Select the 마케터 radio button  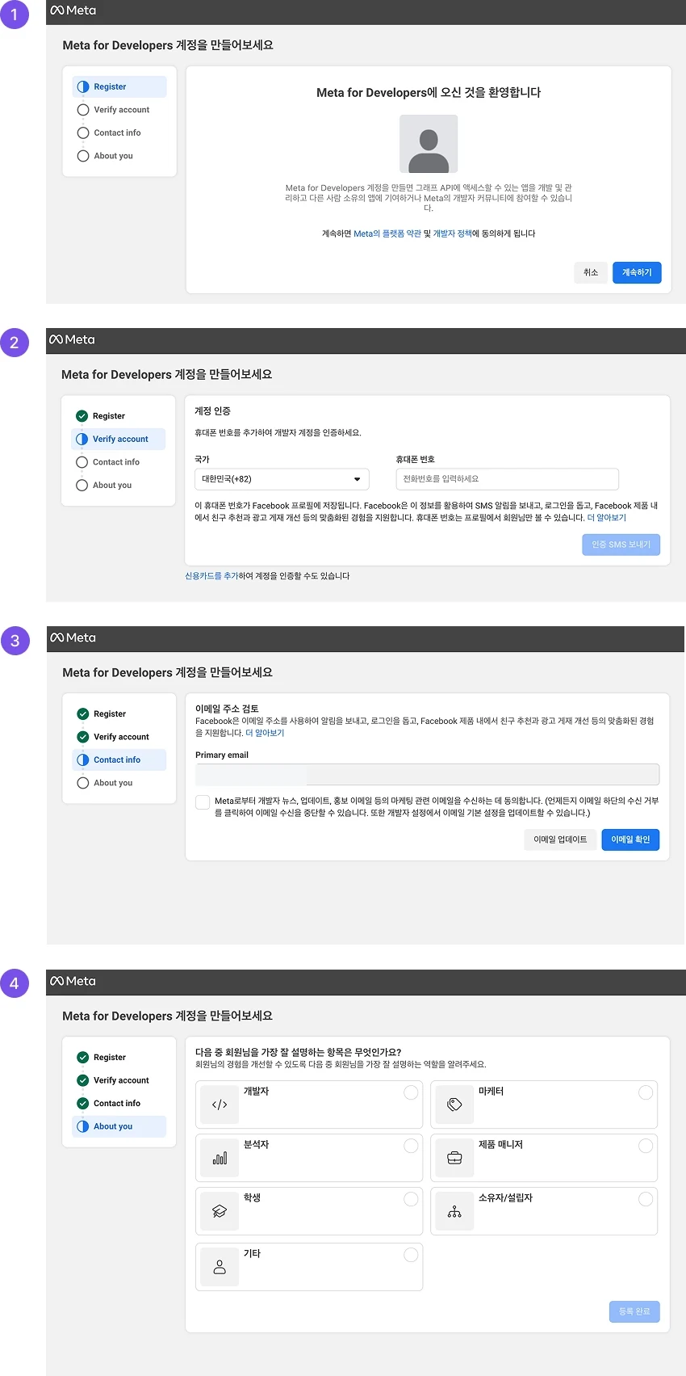click(x=646, y=1092)
